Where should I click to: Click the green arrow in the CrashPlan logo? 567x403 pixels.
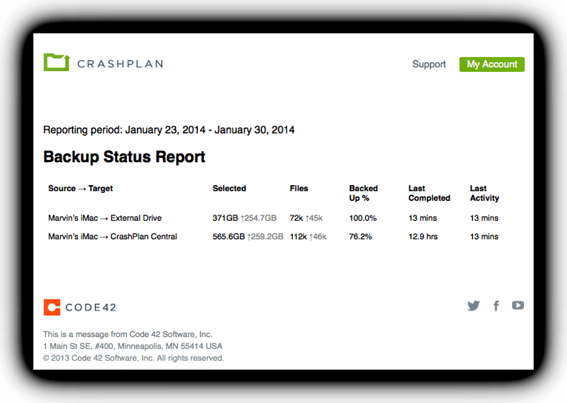[x=66, y=58]
